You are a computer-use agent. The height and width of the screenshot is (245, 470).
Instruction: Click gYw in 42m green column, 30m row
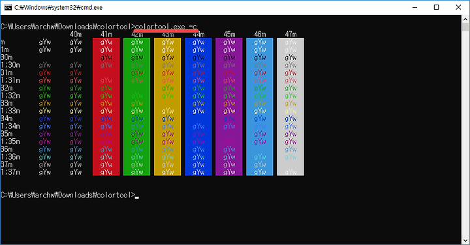click(137, 57)
